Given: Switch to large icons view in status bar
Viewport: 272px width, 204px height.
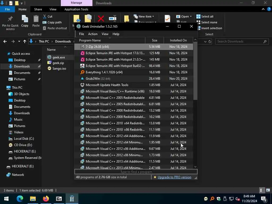Looking at the screenshot, I should 268,190.
